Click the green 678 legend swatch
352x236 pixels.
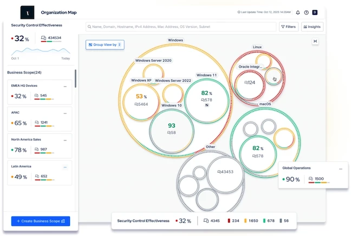tap(264, 221)
